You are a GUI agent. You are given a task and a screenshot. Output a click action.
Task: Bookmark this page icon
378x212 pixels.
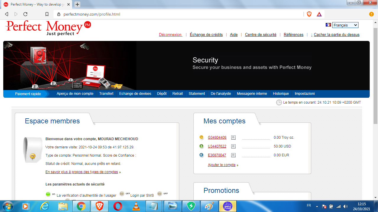coord(47,14)
